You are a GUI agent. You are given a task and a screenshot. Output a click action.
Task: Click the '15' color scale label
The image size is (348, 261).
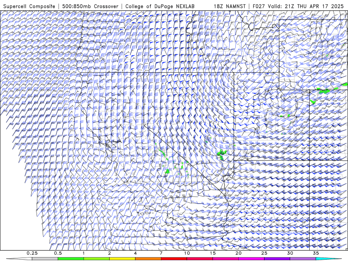click(213, 253)
